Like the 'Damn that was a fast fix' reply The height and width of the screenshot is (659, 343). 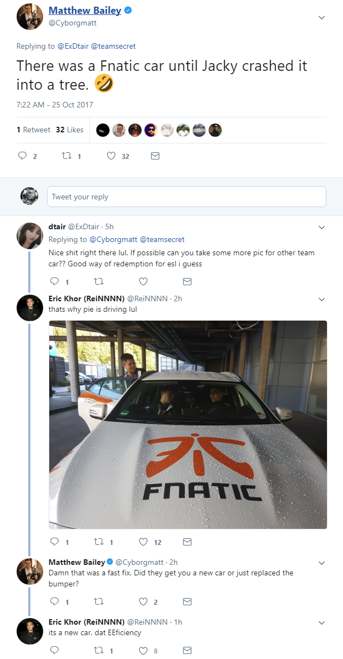[x=143, y=601]
